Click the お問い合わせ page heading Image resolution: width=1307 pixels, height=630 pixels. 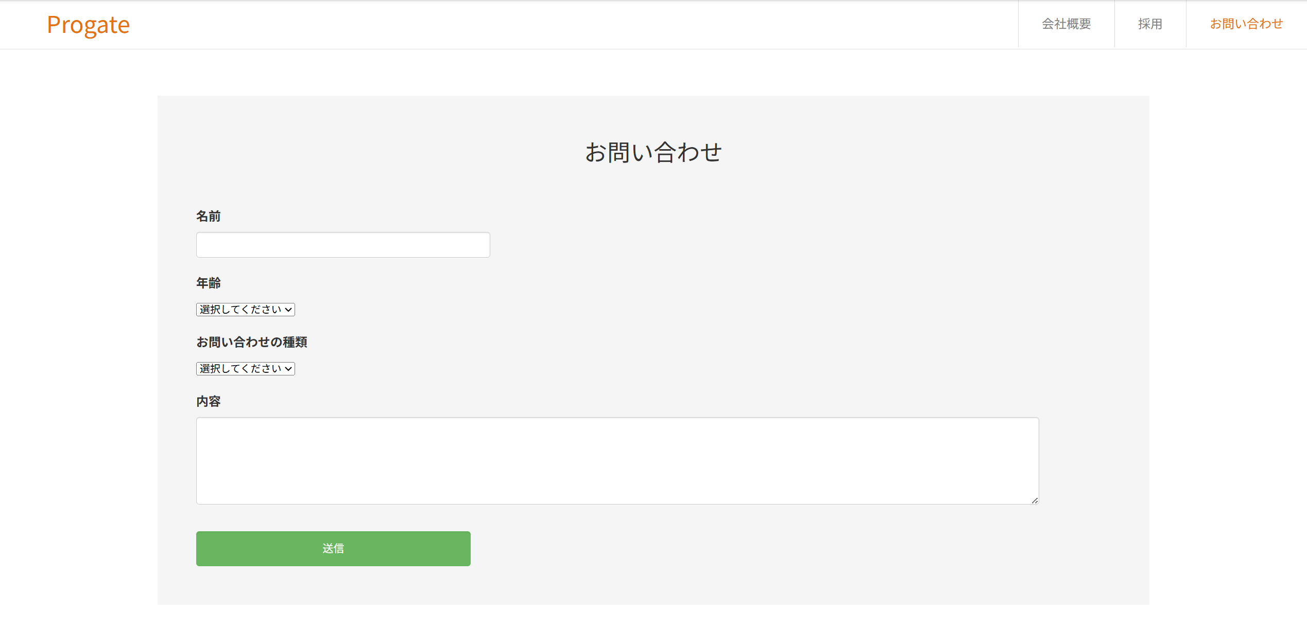coord(653,152)
